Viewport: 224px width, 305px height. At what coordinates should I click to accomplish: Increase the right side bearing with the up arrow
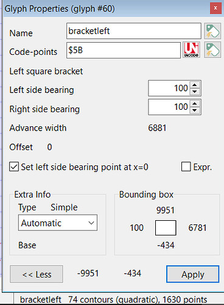[195, 104]
